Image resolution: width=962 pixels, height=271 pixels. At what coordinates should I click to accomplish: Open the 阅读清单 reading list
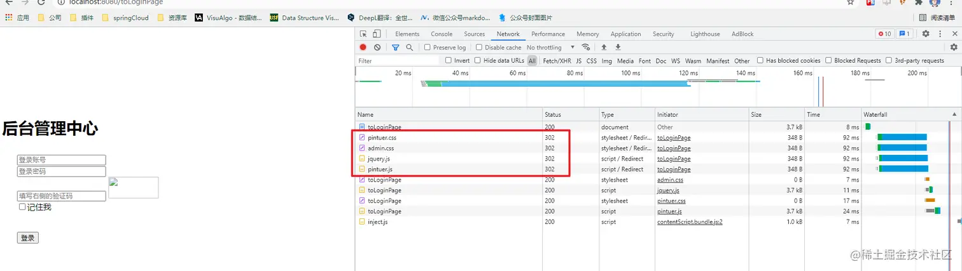[938, 18]
